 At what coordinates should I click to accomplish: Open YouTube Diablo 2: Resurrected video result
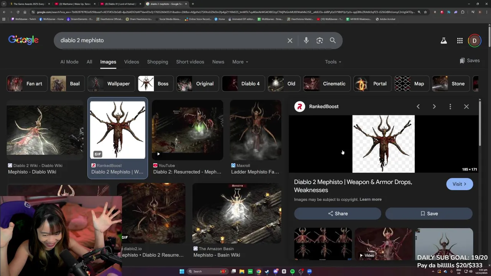pos(188,130)
